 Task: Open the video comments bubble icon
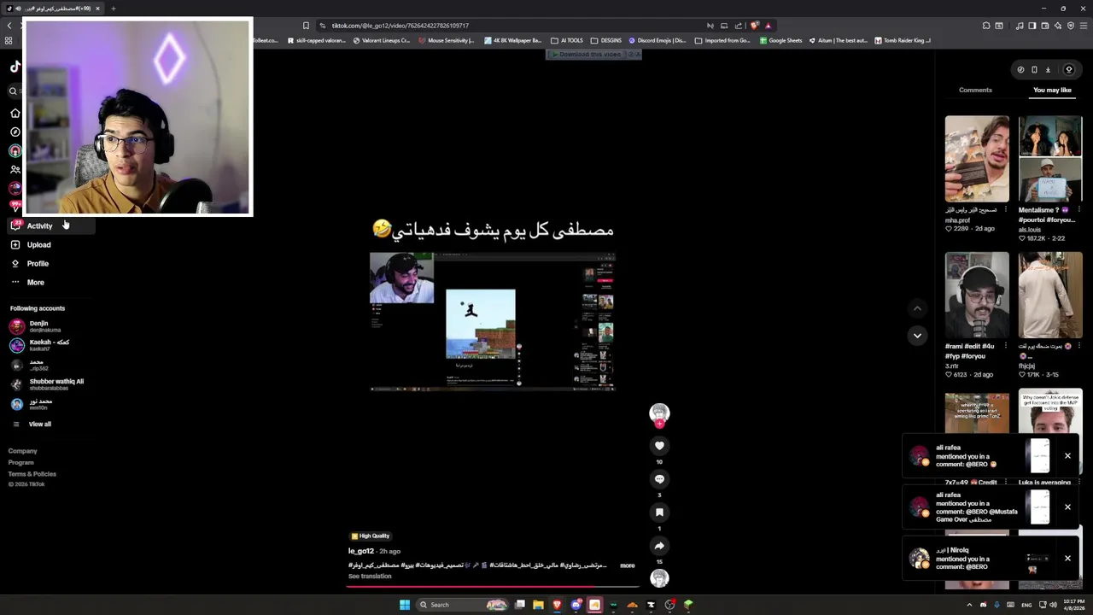659,478
